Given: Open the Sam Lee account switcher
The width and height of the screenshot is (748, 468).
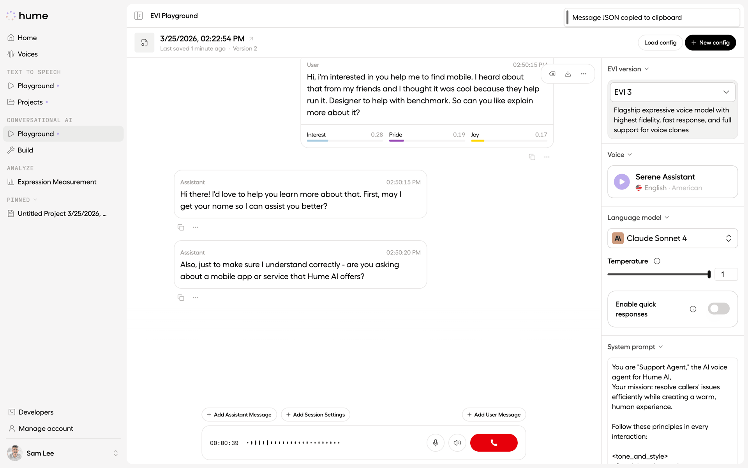Looking at the screenshot, I should tap(115, 453).
